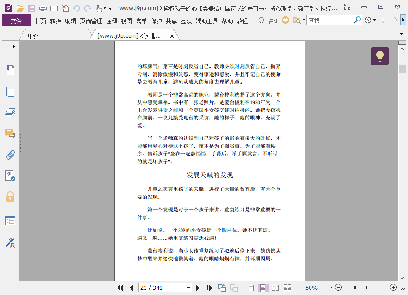The width and height of the screenshot is (408, 295).
Task: Open the 共享 ribbon tab
Action: point(172,21)
